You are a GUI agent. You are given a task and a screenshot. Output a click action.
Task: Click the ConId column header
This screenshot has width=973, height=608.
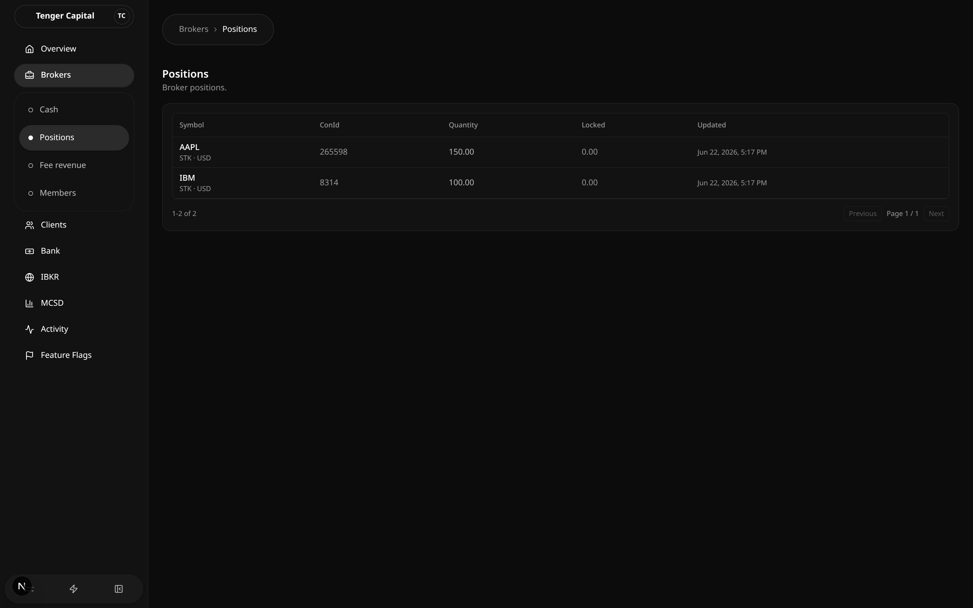[x=329, y=125]
